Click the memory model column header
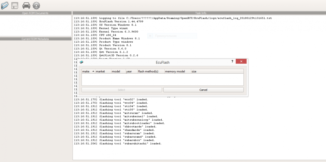This screenshot has width=326, height=162. 177,71
